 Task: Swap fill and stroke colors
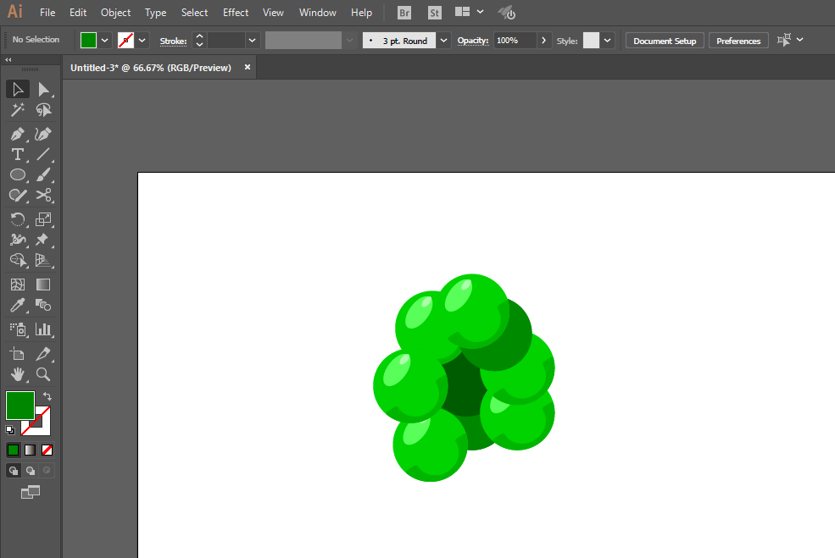(47, 396)
